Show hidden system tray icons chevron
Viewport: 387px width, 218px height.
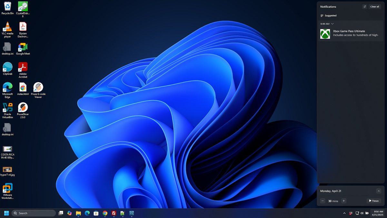344,213
